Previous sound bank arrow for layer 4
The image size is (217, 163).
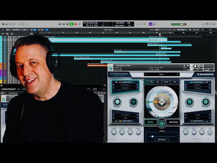[186, 115]
